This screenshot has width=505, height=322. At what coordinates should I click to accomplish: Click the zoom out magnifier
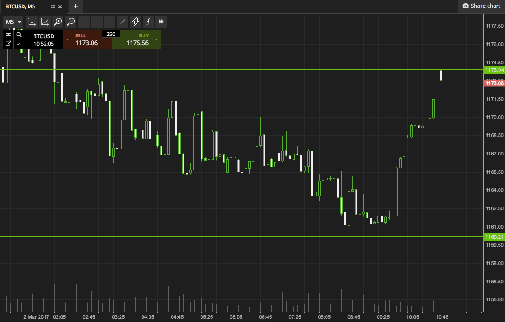[70, 22]
